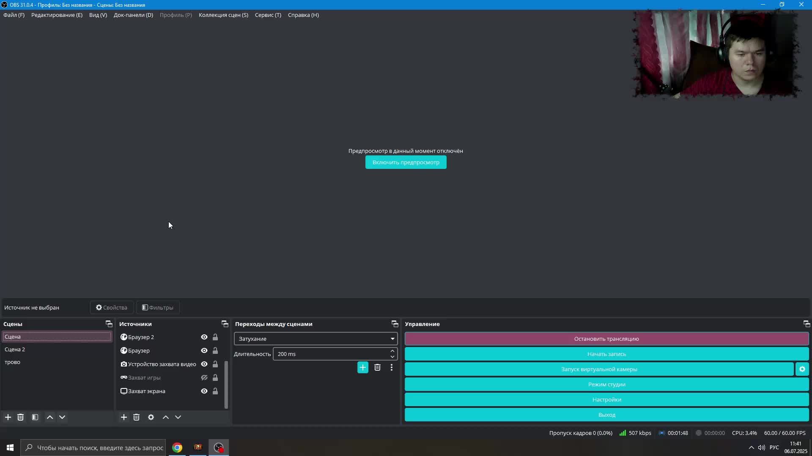Remove transition with trash icon
Image resolution: width=812 pixels, height=456 pixels.
(377, 367)
